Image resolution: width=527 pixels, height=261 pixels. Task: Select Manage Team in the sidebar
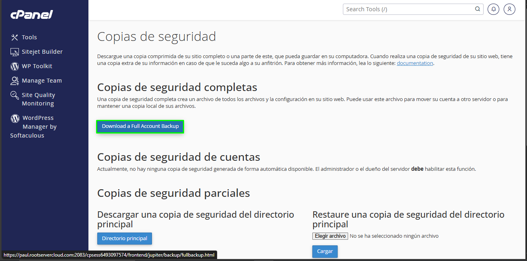point(41,80)
